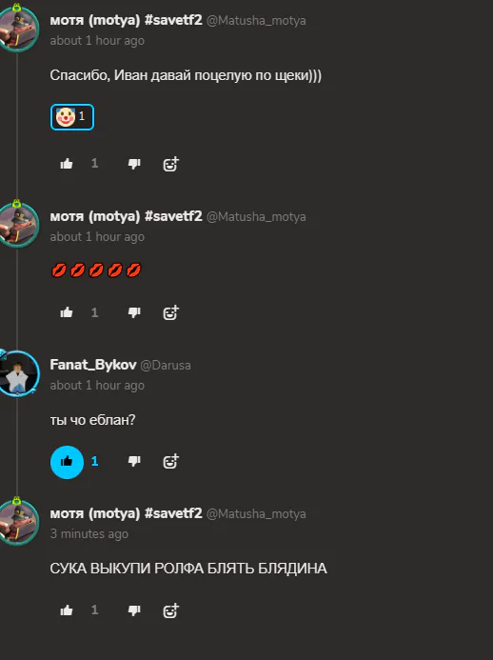Click the '3 minutes ago' timestamp
493x660 pixels.
pyautogui.click(x=89, y=533)
